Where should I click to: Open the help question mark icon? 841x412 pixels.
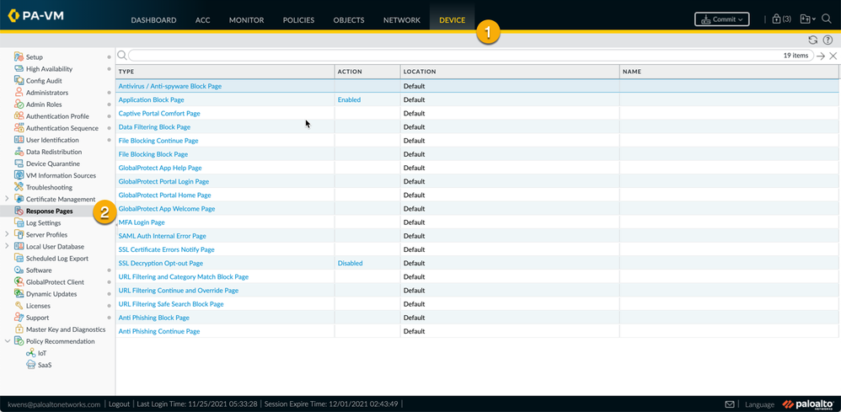tap(828, 40)
